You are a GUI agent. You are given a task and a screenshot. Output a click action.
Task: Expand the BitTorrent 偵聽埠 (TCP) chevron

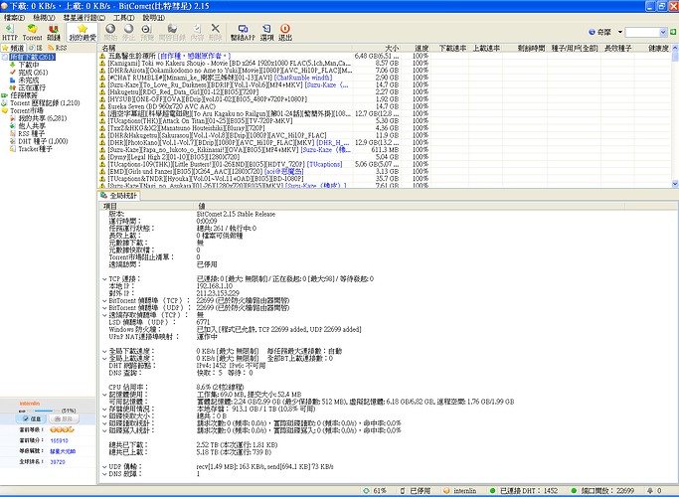[x=104, y=301]
